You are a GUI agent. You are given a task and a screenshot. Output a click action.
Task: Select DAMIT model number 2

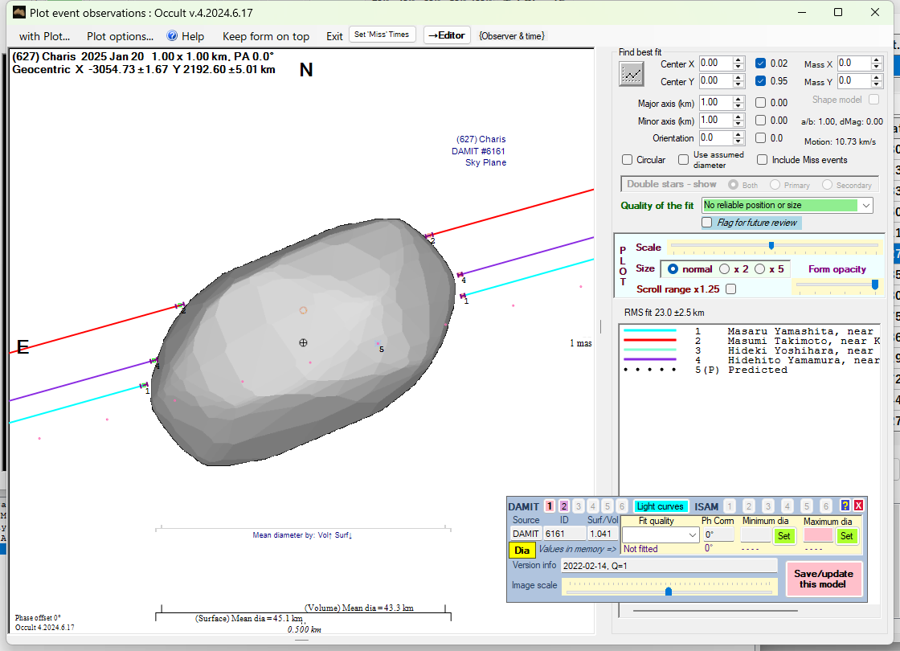click(564, 506)
